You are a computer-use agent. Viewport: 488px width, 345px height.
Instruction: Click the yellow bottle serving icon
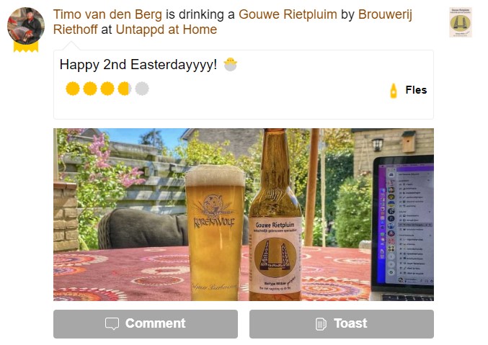tap(394, 91)
